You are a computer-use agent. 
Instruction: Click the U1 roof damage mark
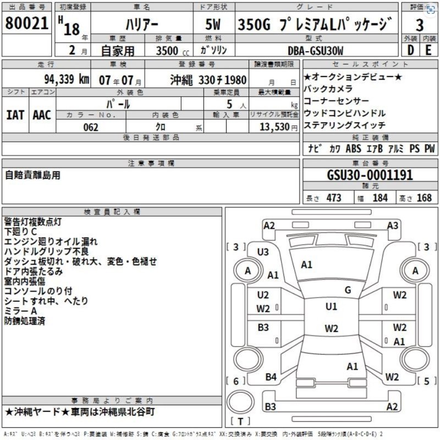(331, 306)
